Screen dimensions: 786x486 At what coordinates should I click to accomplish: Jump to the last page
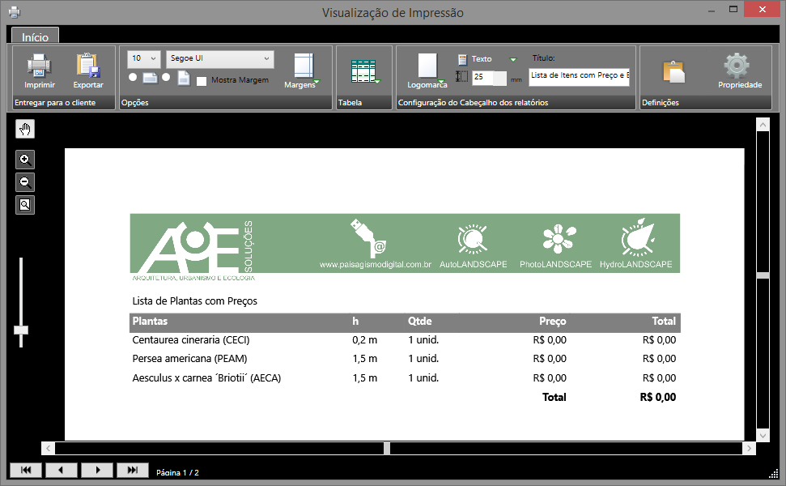[x=133, y=470]
